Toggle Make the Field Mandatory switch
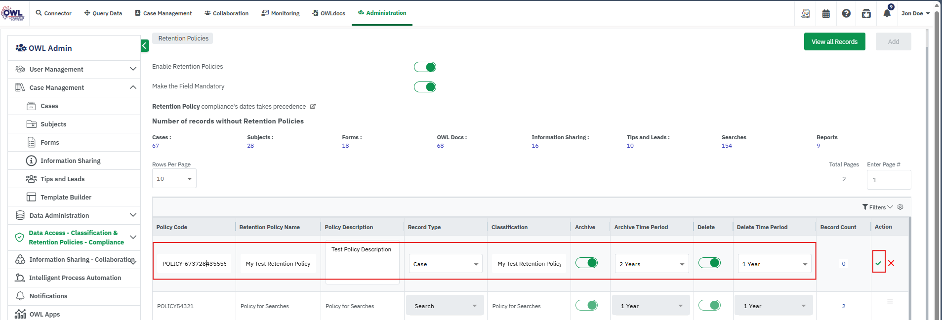 [425, 87]
